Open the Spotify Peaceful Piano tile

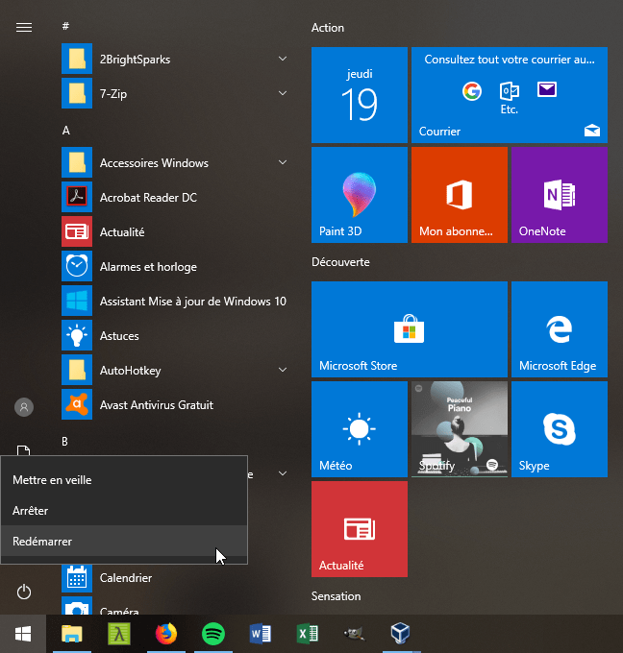tap(460, 429)
